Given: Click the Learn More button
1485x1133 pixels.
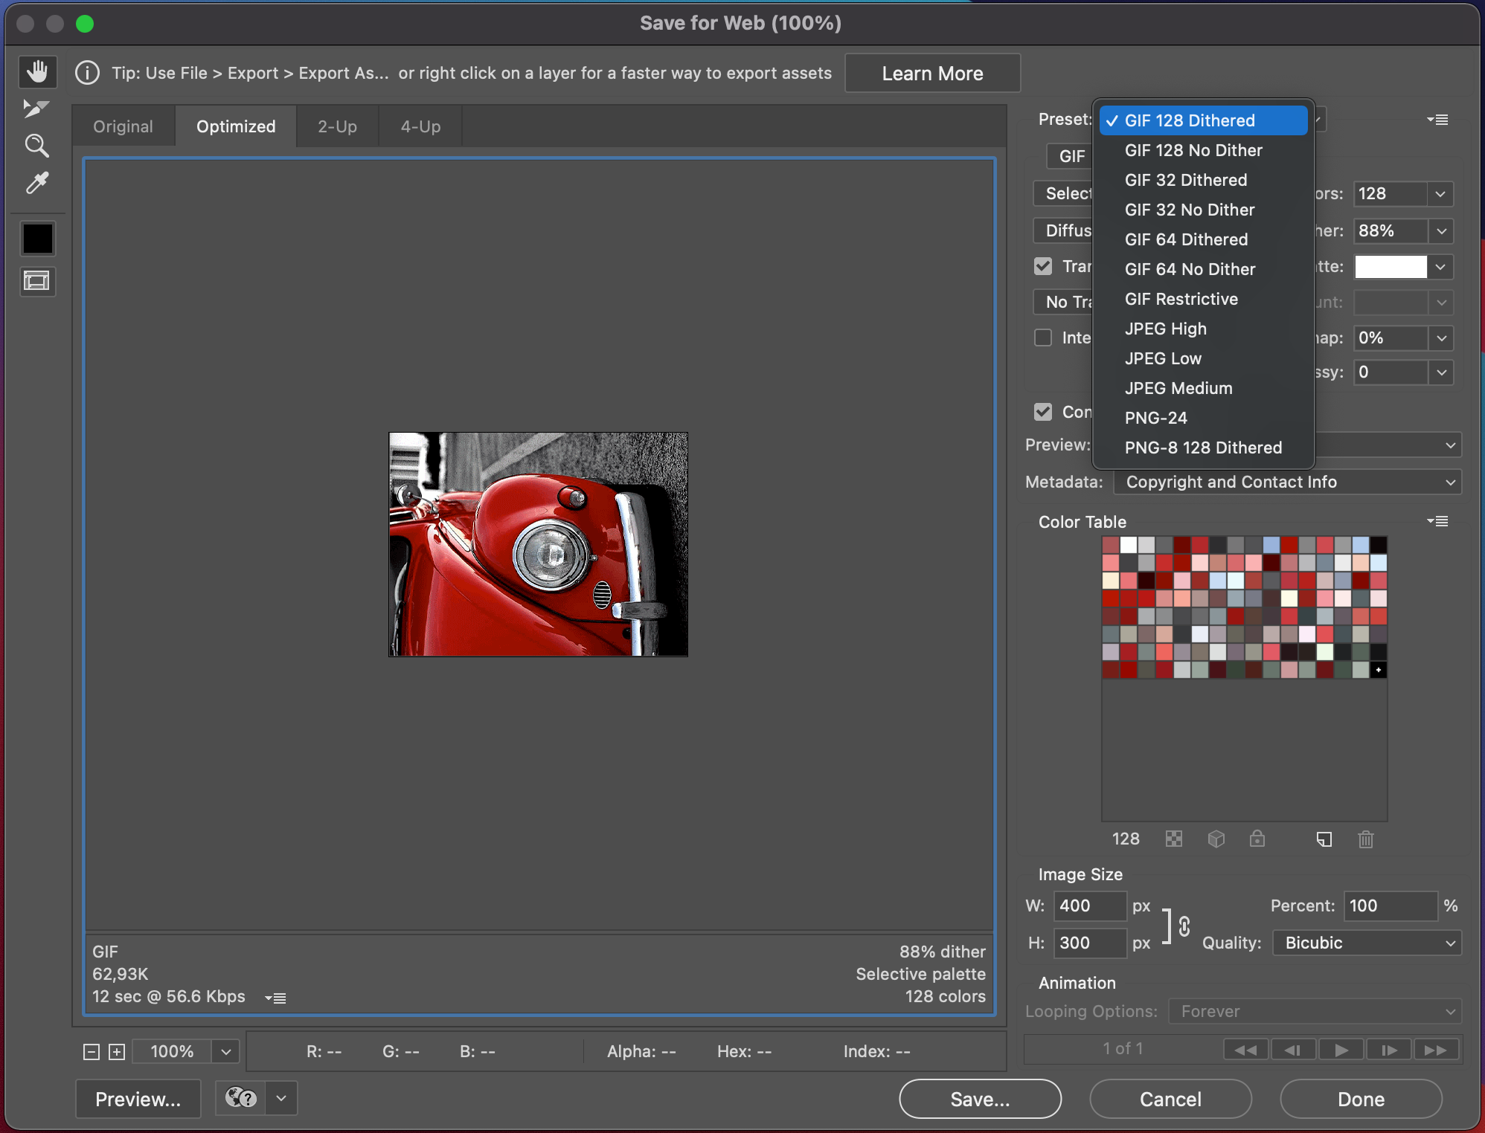Looking at the screenshot, I should pos(931,74).
